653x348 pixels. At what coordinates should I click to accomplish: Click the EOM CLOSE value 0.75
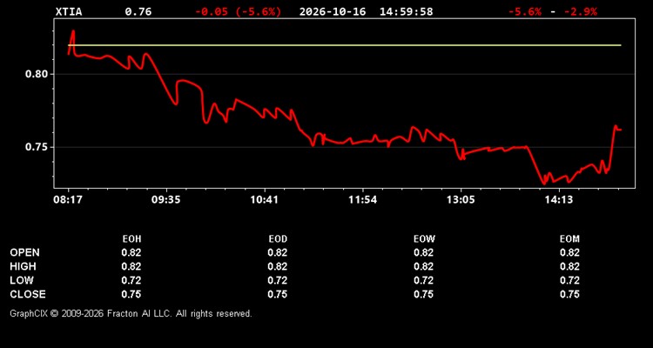(x=569, y=294)
